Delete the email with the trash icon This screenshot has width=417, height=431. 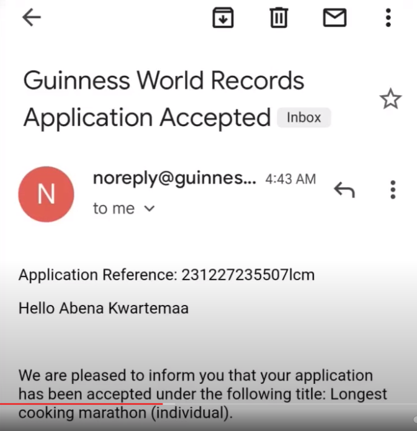(279, 18)
